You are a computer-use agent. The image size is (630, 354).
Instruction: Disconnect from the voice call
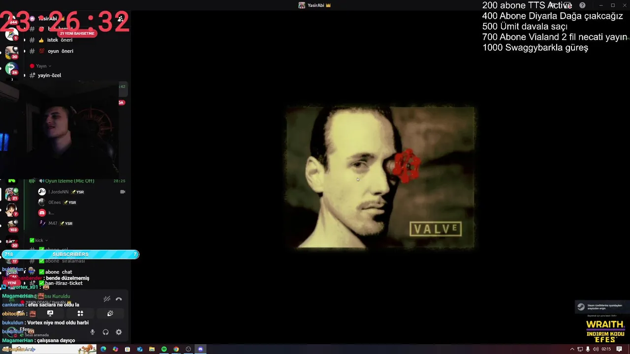(119, 299)
